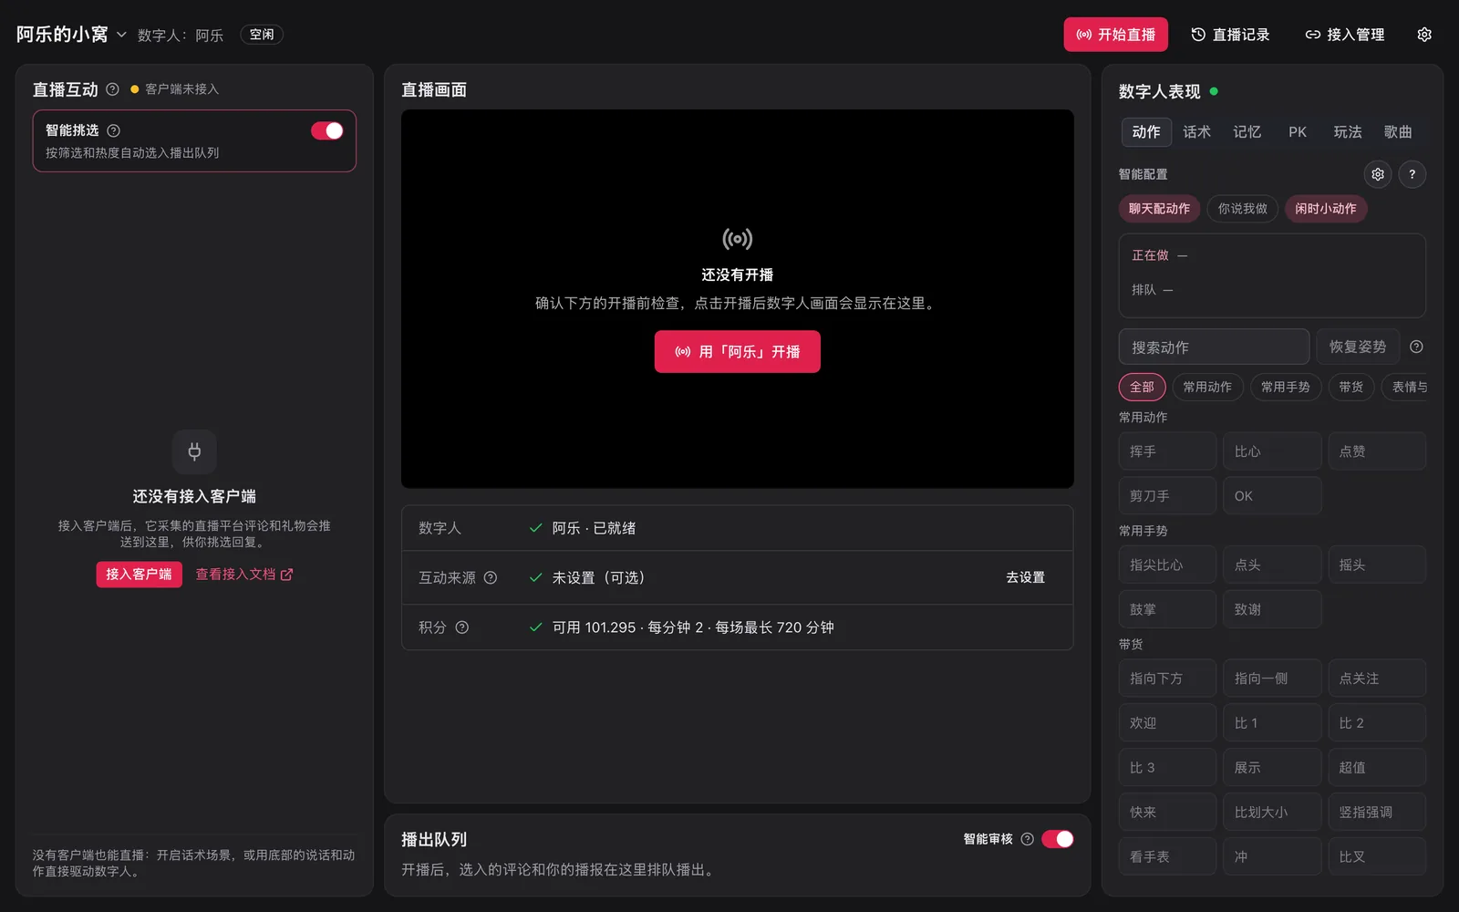This screenshot has width=1459, height=912.
Task: Open the 玩法 tab
Action: click(x=1347, y=132)
